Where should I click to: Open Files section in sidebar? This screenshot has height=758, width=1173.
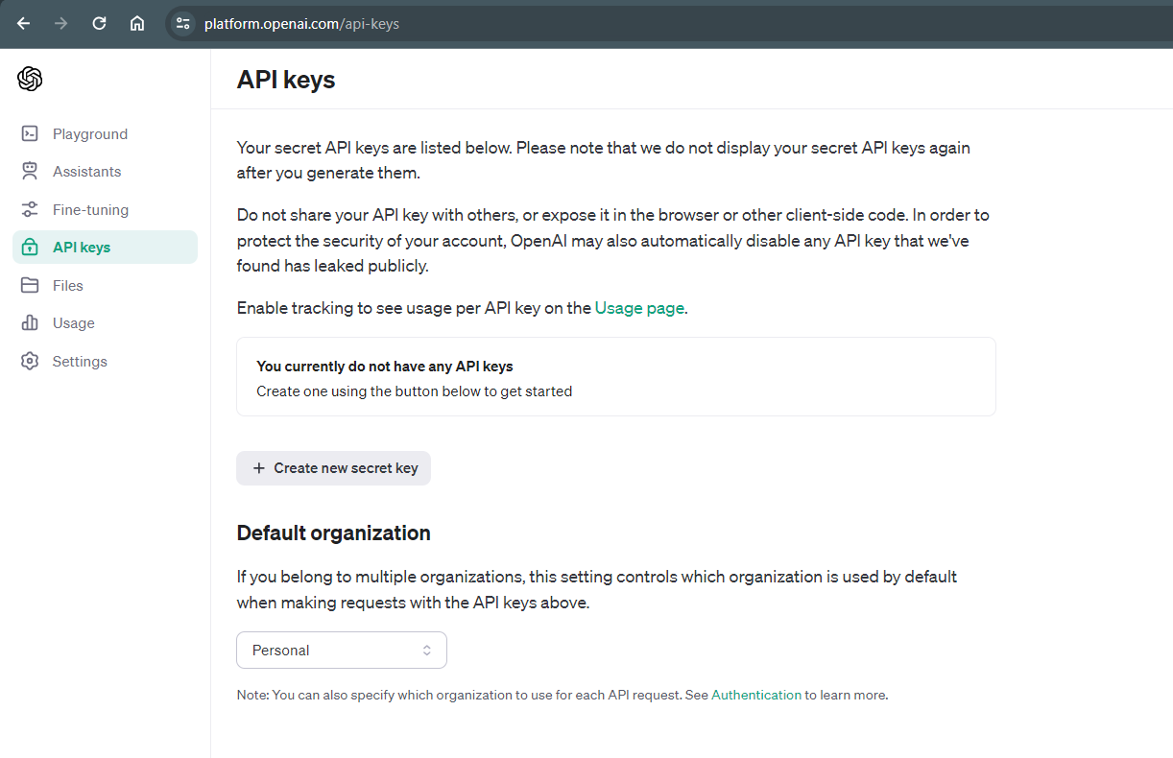tap(105, 286)
